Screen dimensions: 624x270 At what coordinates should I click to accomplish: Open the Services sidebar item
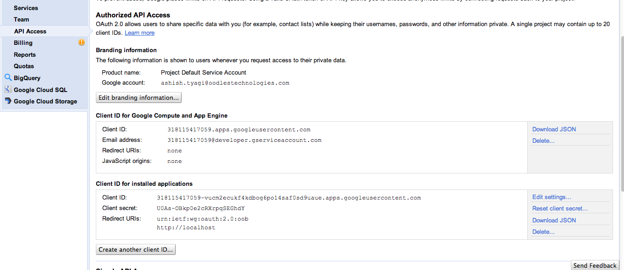pyautogui.click(x=26, y=8)
